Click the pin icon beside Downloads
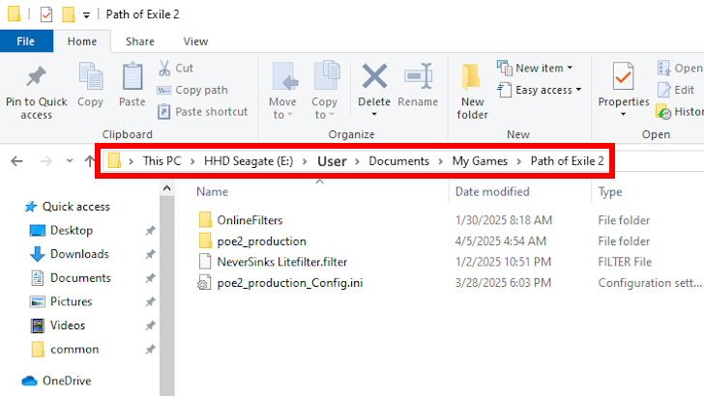 (150, 254)
